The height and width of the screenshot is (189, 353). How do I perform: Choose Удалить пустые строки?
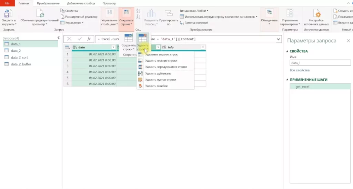pos(165,80)
